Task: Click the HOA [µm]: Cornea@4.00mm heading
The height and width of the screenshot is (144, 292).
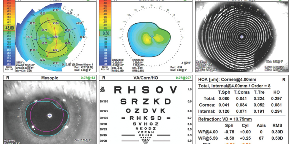Action: click(227, 80)
